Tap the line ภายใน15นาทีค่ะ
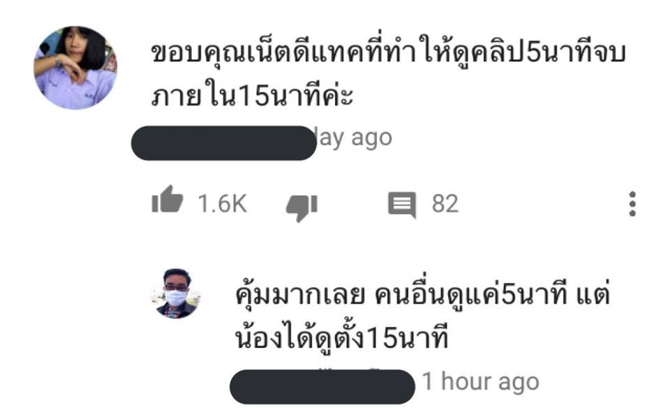The width and height of the screenshot is (670, 419). pyautogui.click(x=252, y=94)
